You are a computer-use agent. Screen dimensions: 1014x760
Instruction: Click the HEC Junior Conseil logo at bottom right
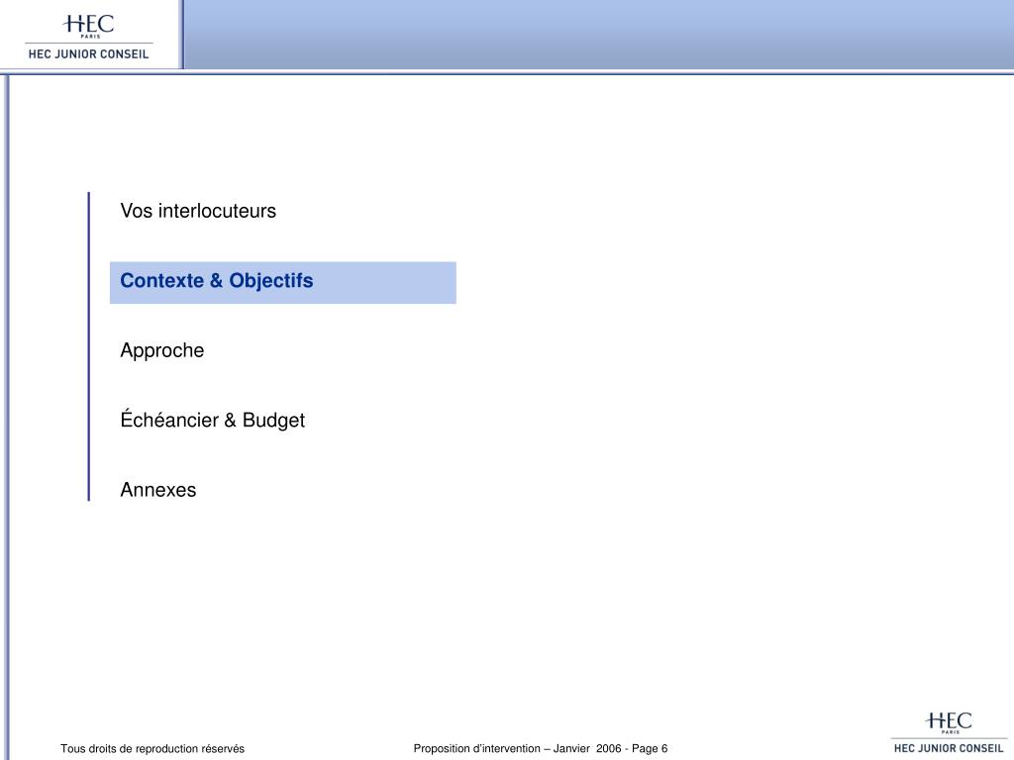point(949,733)
